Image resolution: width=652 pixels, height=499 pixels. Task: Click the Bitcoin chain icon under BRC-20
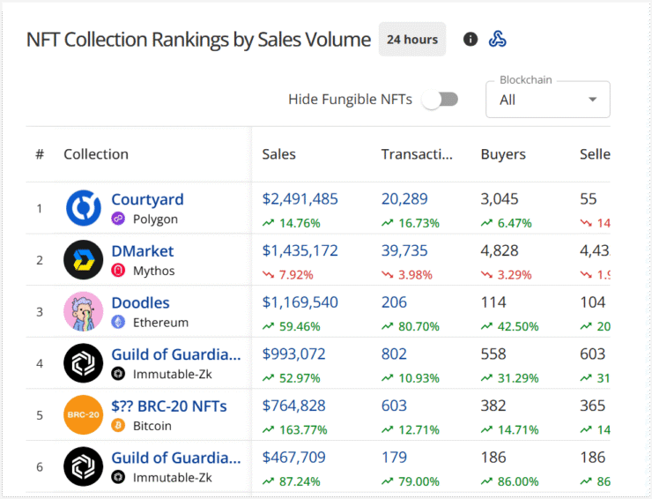(x=118, y=425)
